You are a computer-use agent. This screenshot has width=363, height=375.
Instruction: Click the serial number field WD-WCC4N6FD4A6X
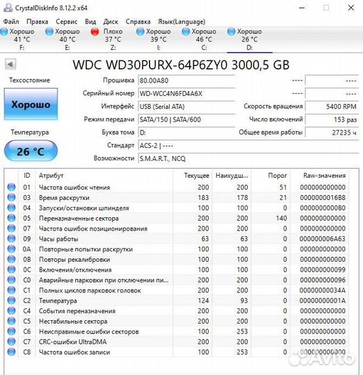click(x=187, y=94)
